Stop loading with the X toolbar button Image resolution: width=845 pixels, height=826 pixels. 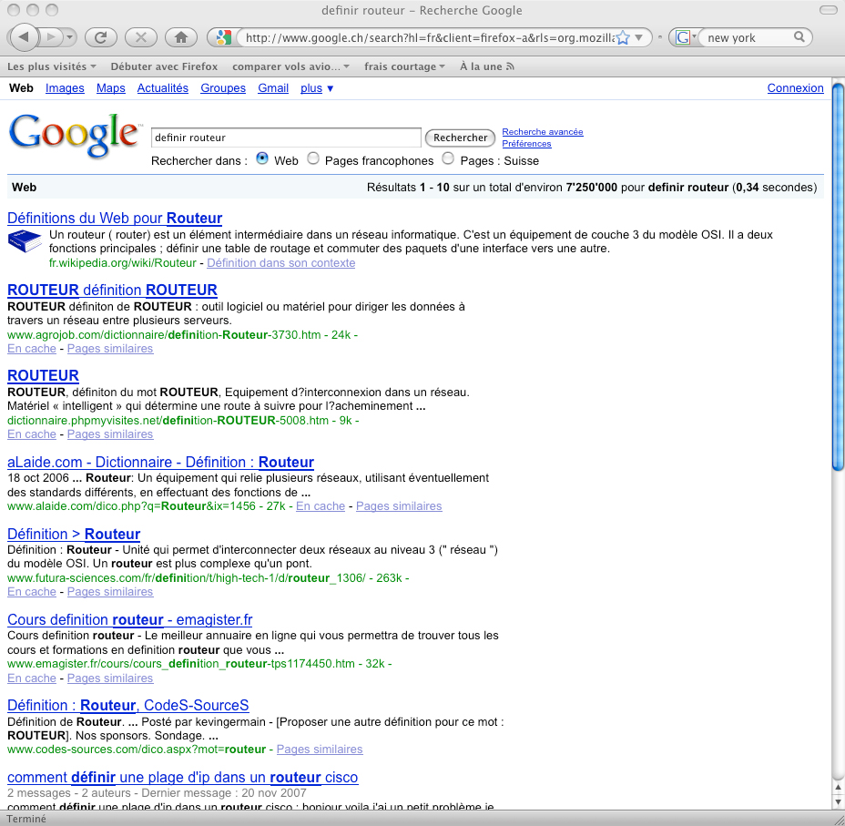[140, 37]
